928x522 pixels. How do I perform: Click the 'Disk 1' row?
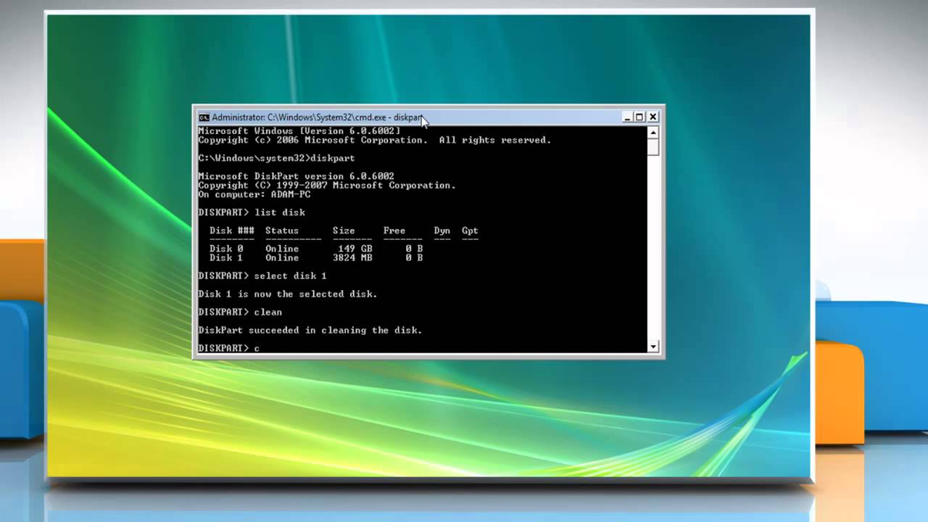click(316, 257)
